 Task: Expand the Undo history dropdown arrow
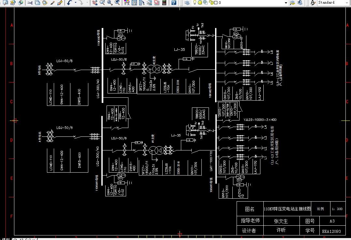point(75,3)
